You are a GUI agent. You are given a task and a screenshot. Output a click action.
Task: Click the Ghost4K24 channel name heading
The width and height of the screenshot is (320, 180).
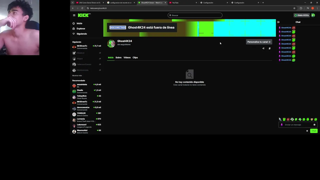(x=125, y=41)
